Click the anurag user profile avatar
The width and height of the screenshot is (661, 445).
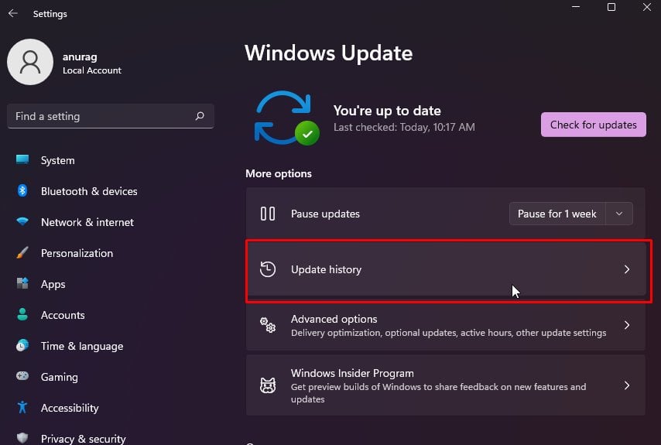[30, 62]
